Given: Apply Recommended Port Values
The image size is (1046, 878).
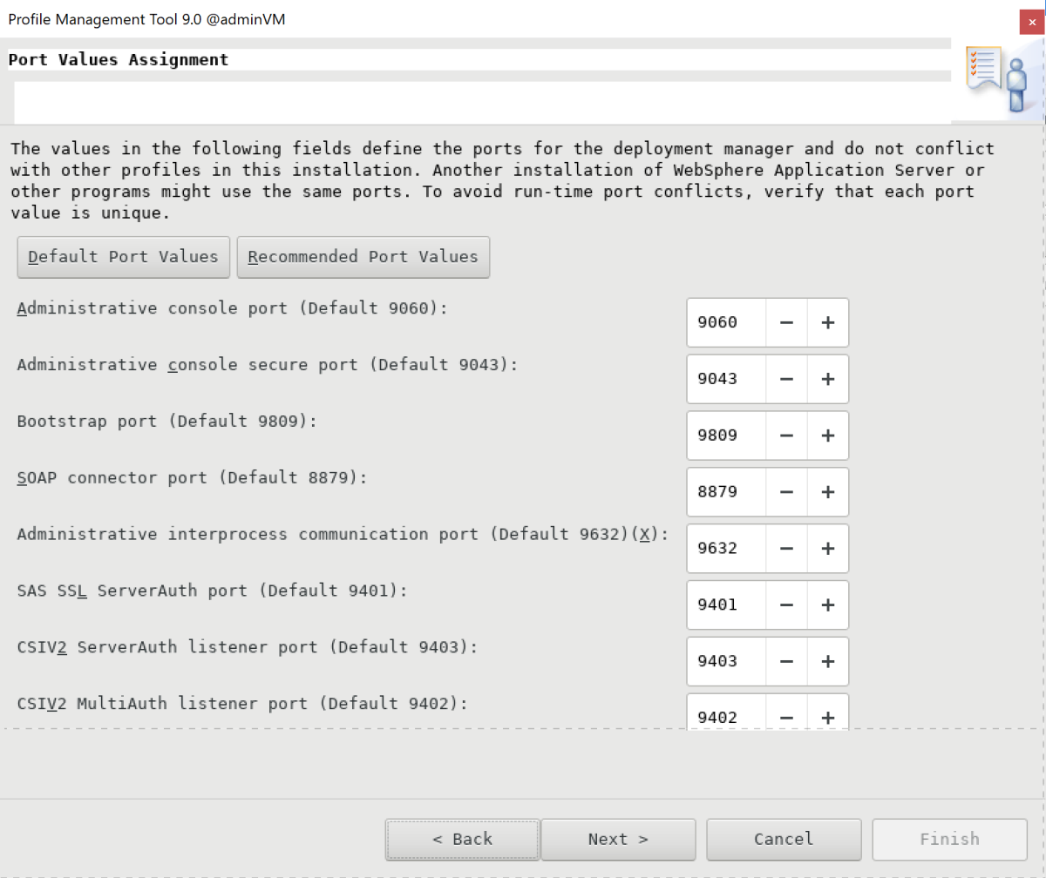Looking at the screenshot, I should 363,257.
